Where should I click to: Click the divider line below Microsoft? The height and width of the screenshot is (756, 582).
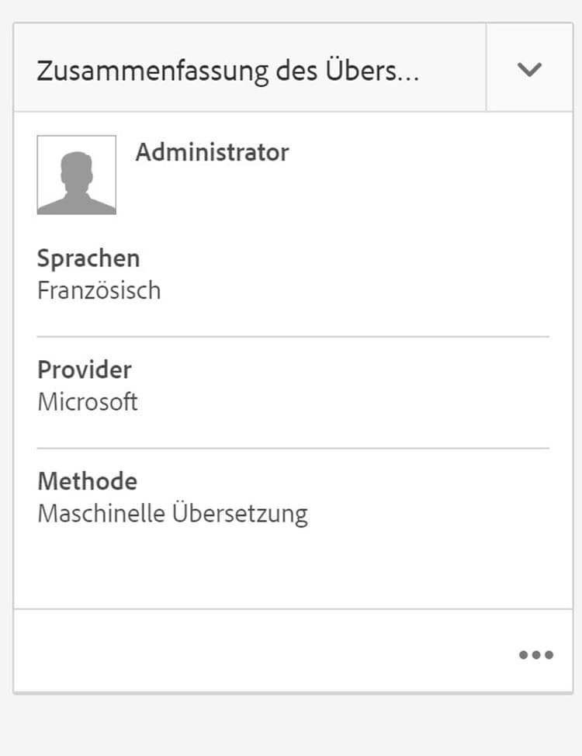tap(293, 448)
